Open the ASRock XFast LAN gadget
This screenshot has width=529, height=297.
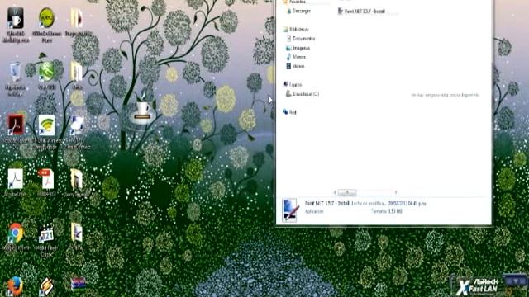478,285
